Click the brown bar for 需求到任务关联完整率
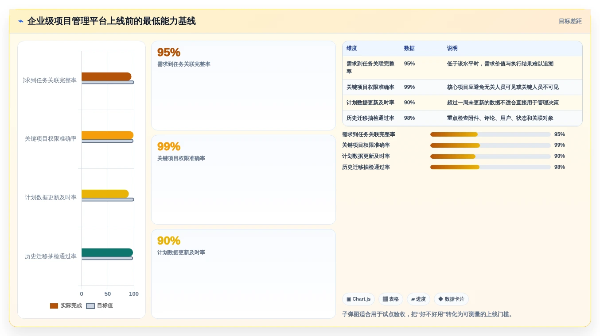The image size is (600, 336). coord(106,76)
